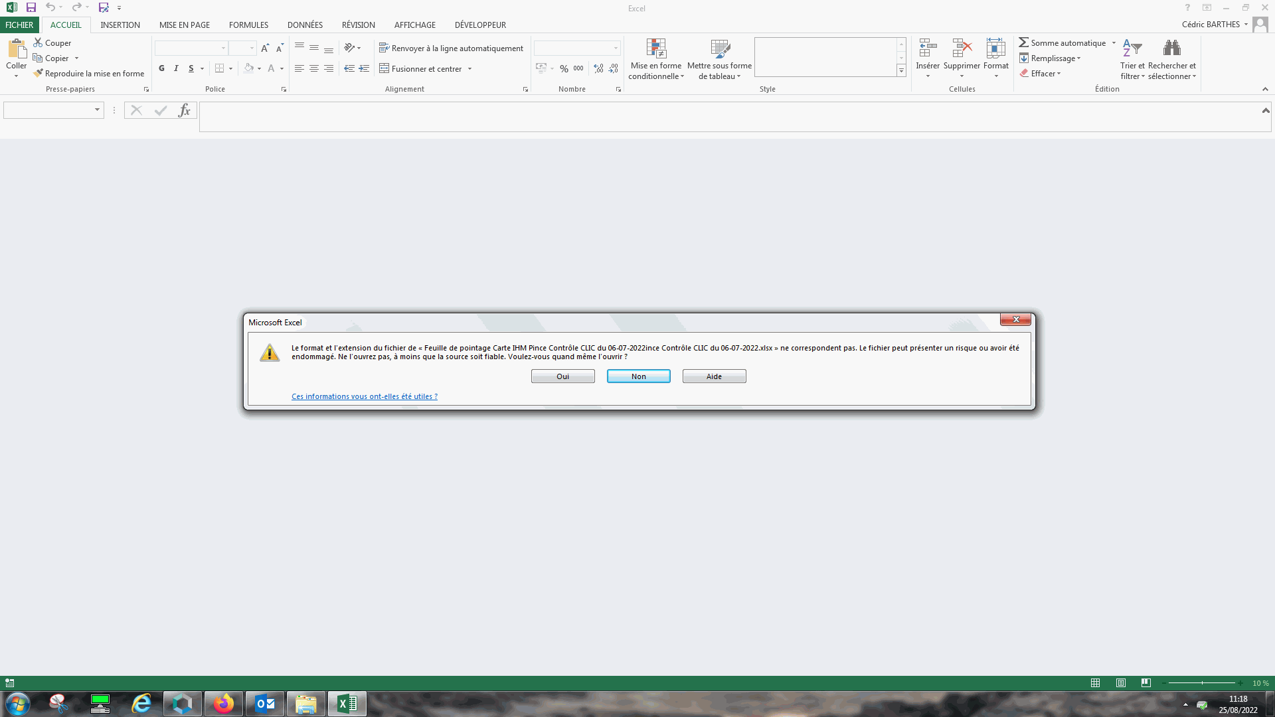Click the Oui button in dialog
The image size is (1275, 717).
(562, 376)
